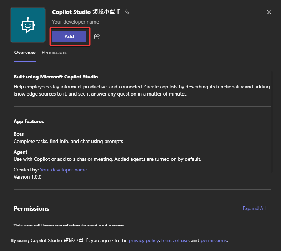Click the 'App features' heading
Image resolution: width=281 pixels, height=251 pixels.
pyautogui.click(x=29, y=121)
